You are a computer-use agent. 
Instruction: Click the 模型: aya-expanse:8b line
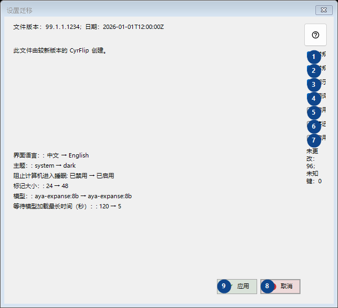pyautogui.click(x=72, y=196)
